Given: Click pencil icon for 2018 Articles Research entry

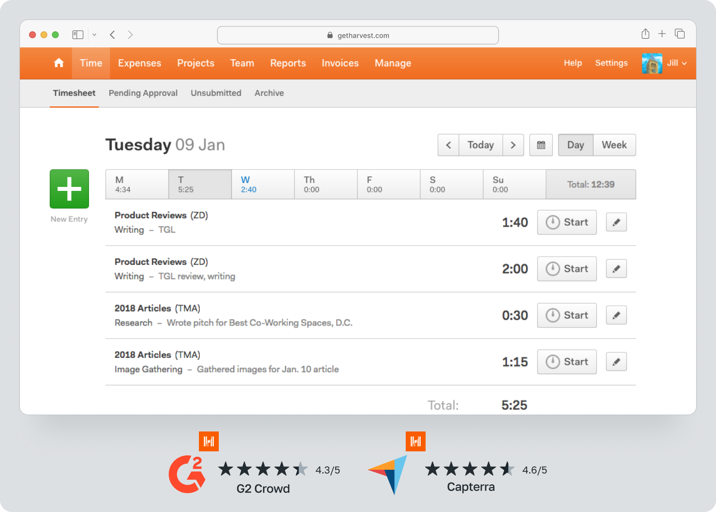Looking at the screenshot, I should coord(616,315).
